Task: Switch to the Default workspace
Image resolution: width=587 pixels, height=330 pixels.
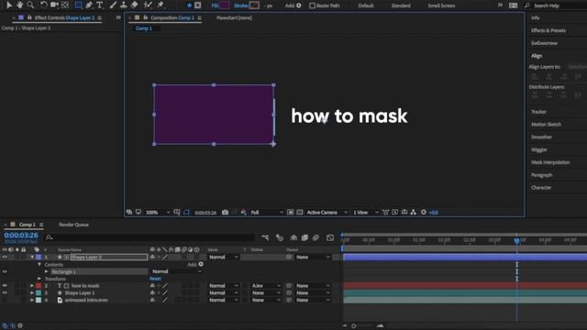Action: tap(366, 5)
